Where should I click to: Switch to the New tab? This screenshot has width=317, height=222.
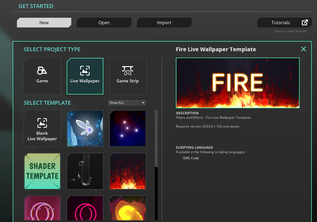click(44, 23)
